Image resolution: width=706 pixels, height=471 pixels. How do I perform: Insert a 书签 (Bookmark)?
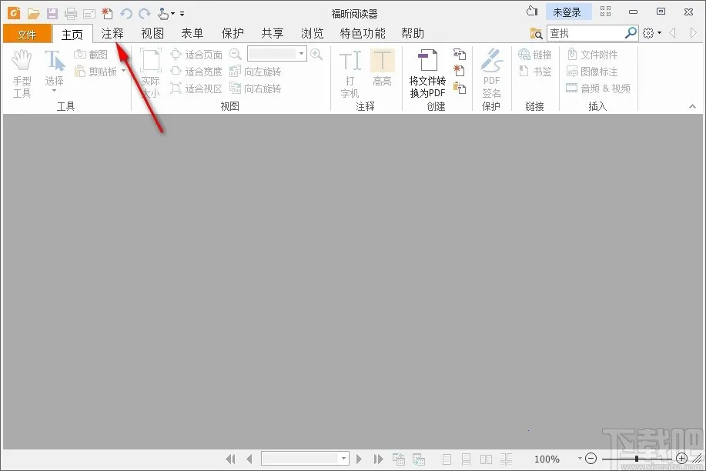pyautogui.click(x=534, y=71)
